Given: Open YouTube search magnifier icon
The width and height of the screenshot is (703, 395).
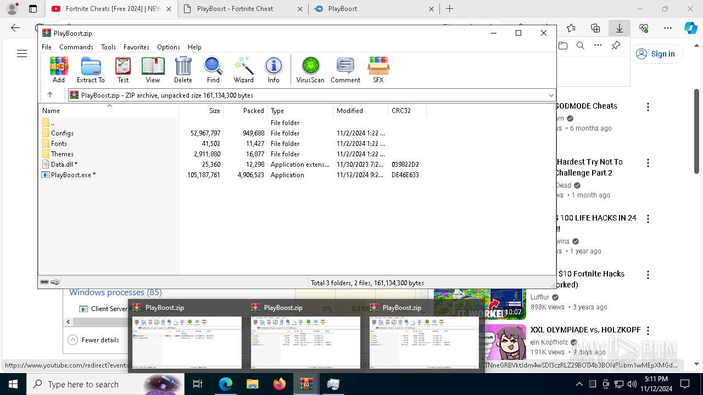Looking at the screenshot, I should pos(580,46).
